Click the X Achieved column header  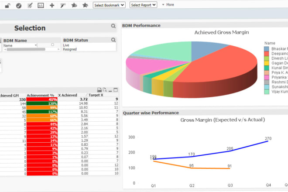pos(68,95)
